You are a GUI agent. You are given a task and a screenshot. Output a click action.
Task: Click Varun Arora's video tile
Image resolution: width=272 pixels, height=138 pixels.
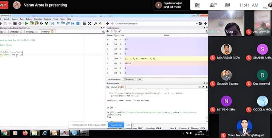click(x=226, y=23)
